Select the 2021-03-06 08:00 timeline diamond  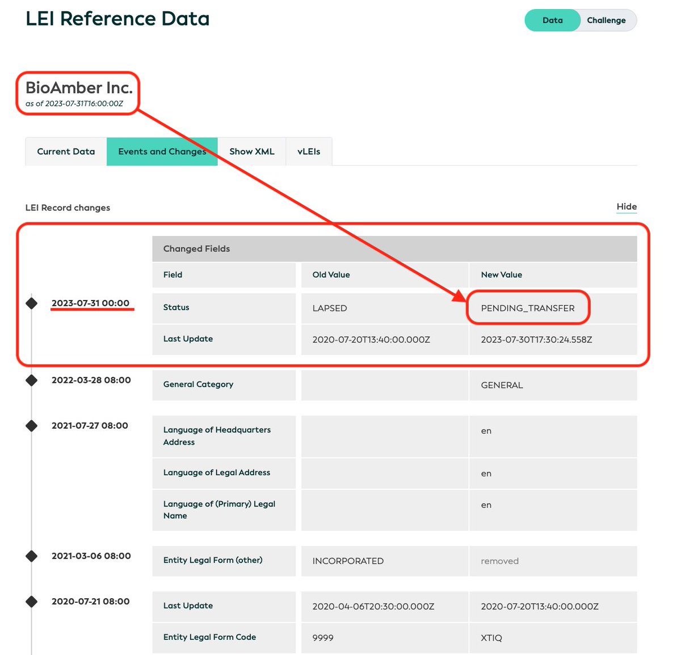point(32,556)
